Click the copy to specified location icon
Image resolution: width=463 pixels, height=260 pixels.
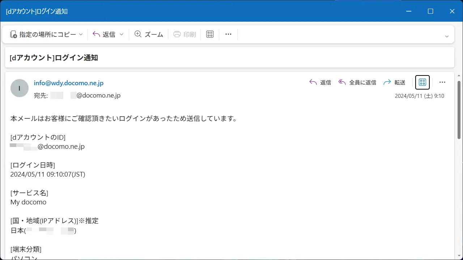click(x=13, y=34)
